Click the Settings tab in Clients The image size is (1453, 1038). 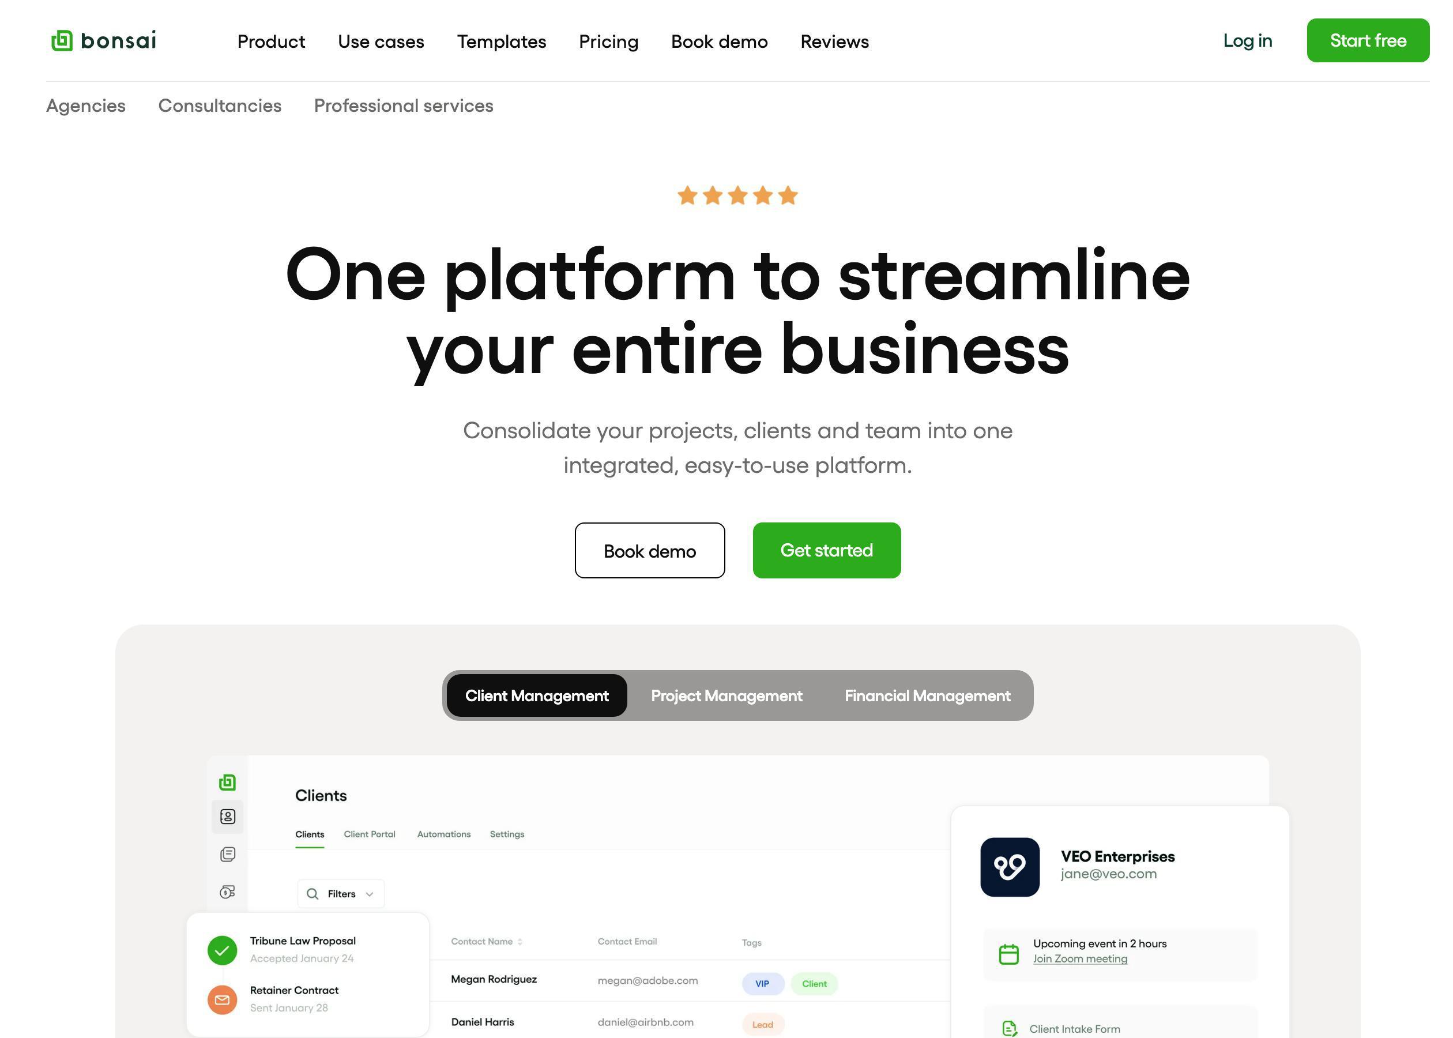point(506,833)
